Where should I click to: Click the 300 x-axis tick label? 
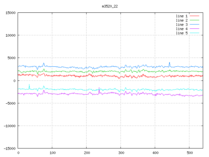(121, 153)
